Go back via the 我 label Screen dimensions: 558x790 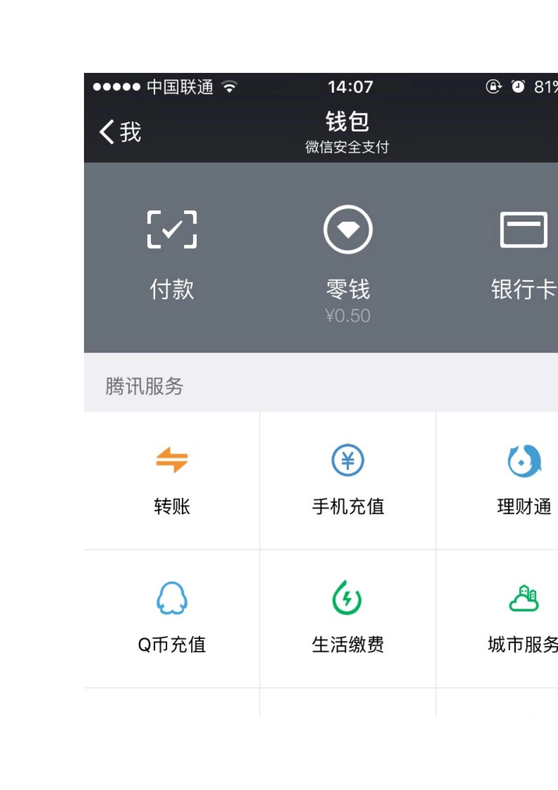(130, 132)
